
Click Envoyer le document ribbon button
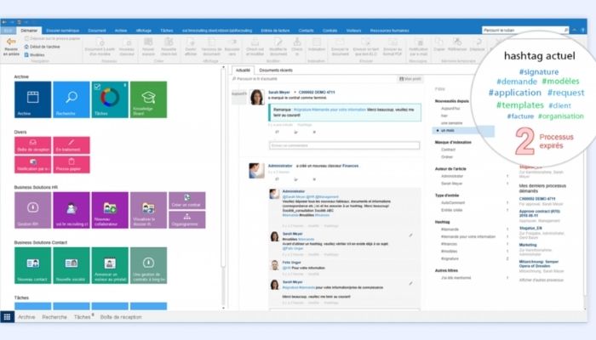pos(340,47)
